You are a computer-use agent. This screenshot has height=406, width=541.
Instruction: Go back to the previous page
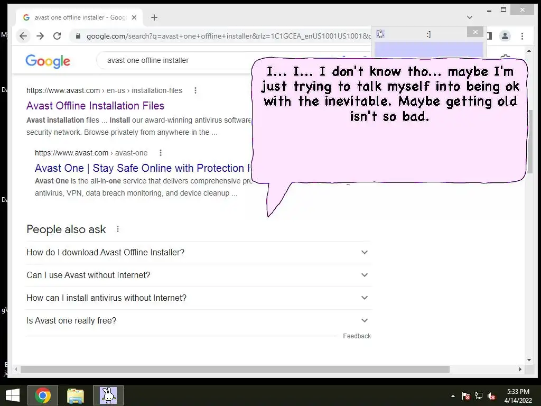(23, 36)
